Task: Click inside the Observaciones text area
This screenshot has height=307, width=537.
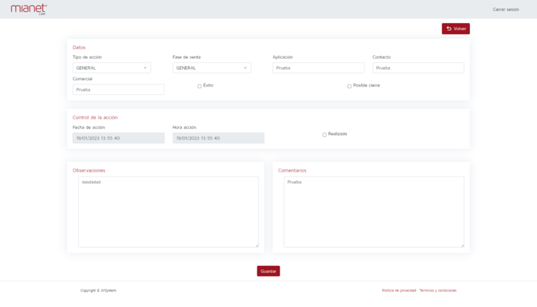Action: 168,211
